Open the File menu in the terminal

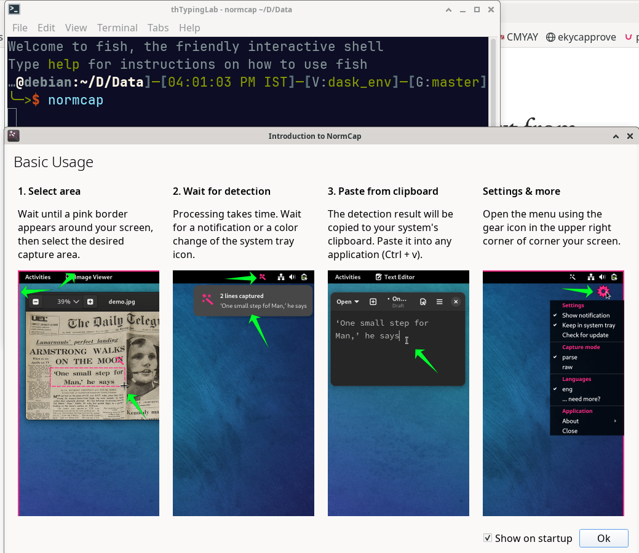[20, 28]
